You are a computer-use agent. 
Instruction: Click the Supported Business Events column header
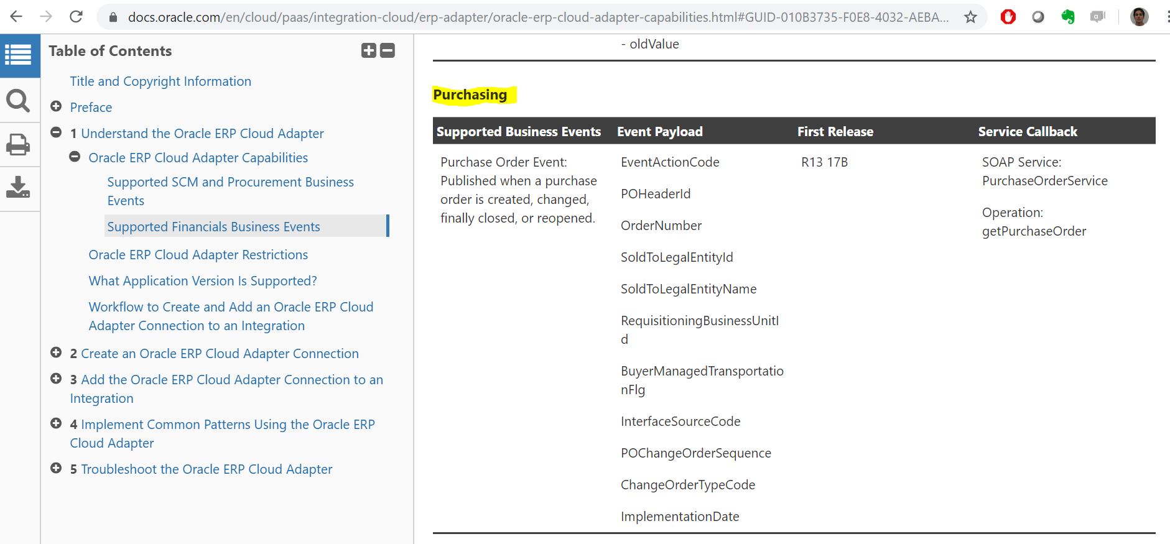coord(519,132)
